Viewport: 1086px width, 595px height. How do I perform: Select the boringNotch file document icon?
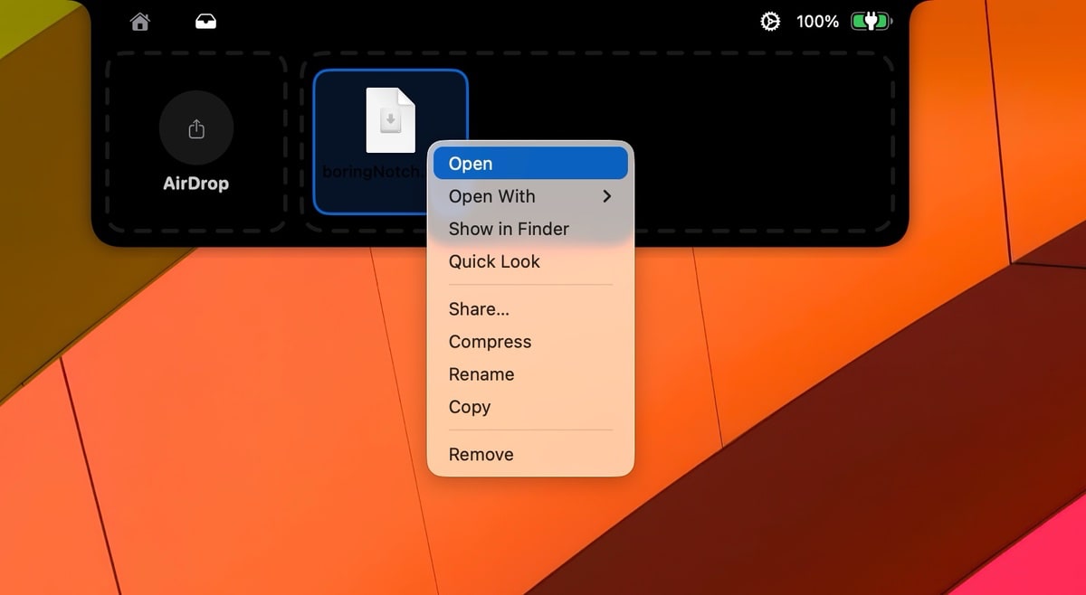tap(390, 120)
